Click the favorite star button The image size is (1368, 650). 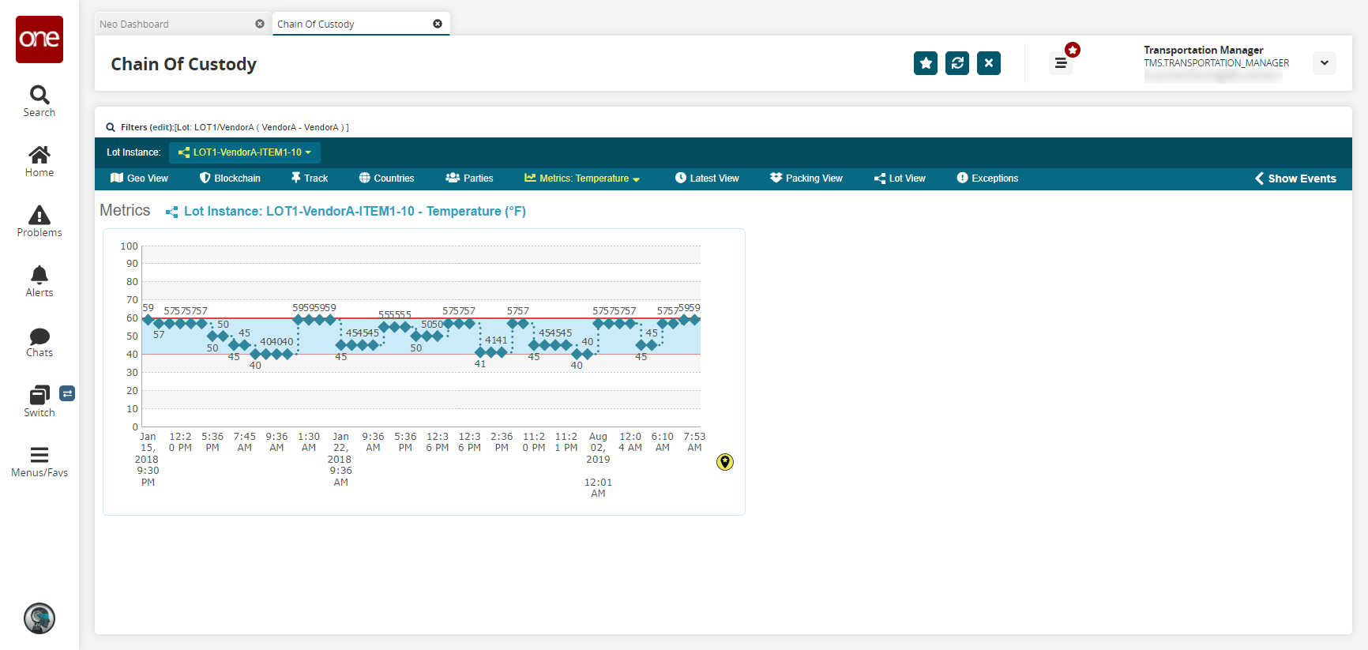coord(926,63)
